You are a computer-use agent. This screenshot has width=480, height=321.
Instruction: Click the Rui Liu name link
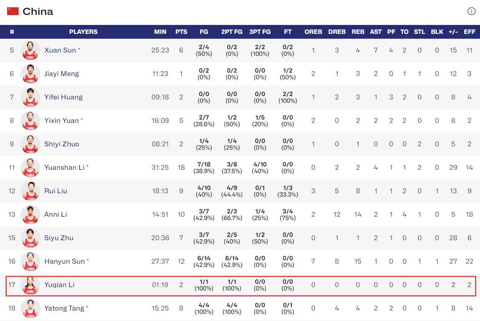(x=56, y=191)
